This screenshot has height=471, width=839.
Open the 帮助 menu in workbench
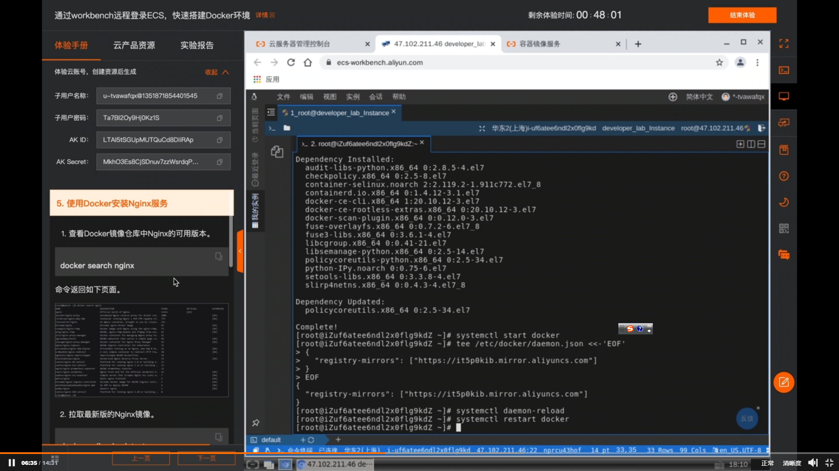399,97
